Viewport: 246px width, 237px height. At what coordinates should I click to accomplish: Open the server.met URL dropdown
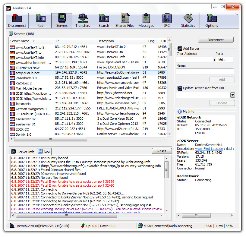coord(232,95)
